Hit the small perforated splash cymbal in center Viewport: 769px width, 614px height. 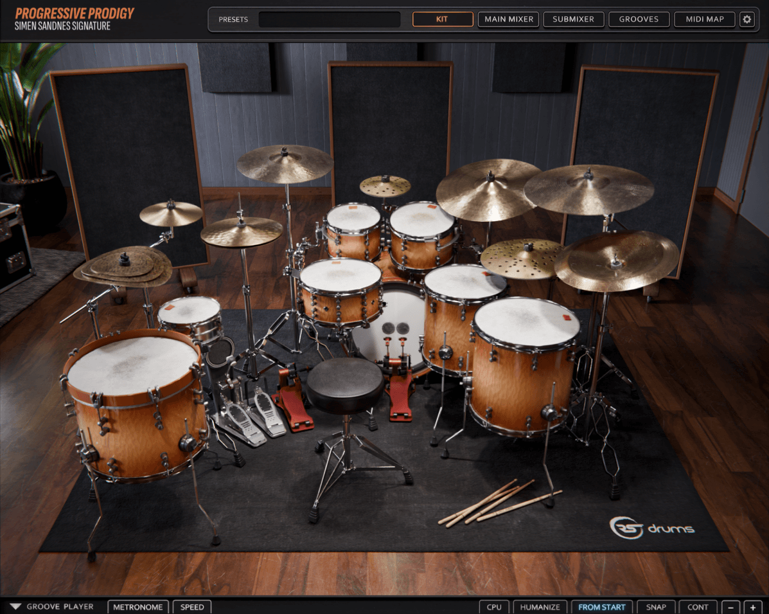tap(385, 186)
